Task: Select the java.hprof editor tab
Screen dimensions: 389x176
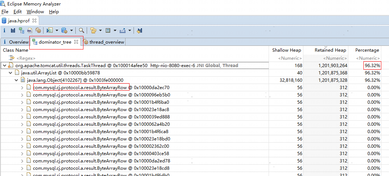Action: point(19,21)
